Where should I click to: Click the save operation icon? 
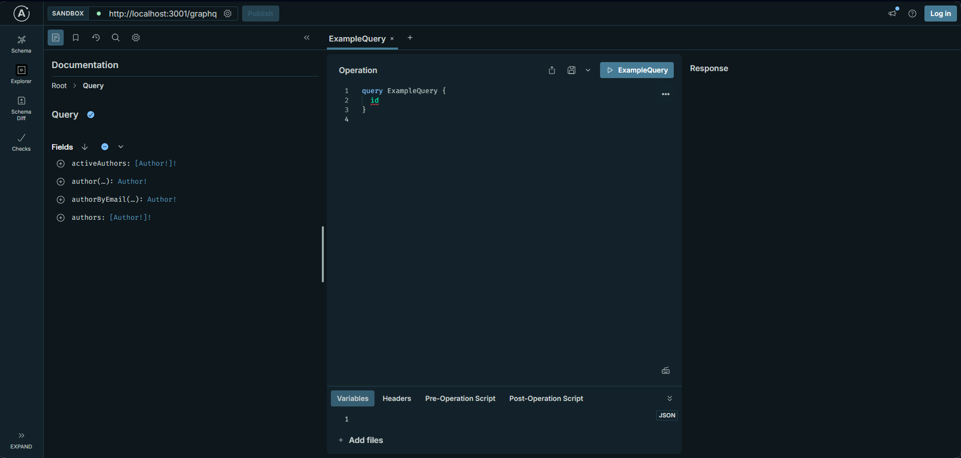tap(571, 70)
